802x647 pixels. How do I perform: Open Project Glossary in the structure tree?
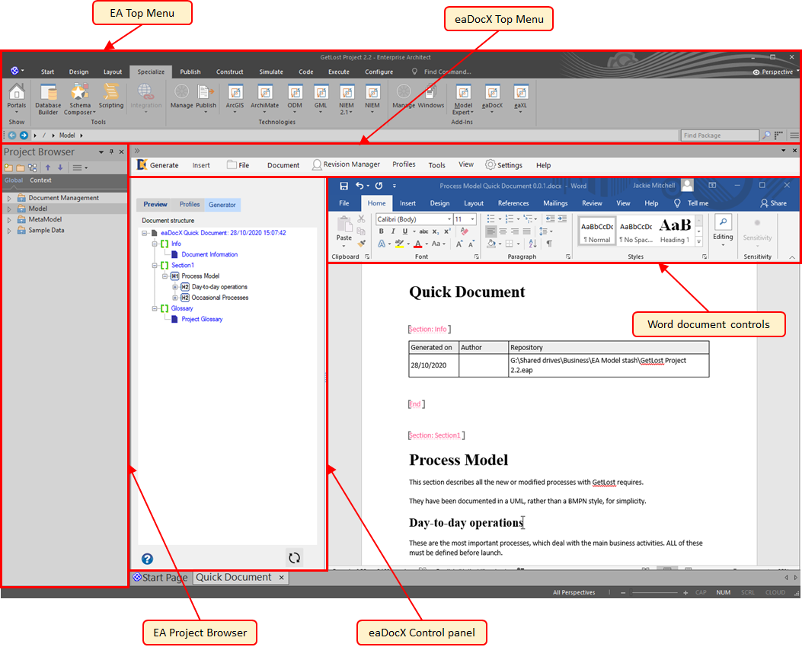[202, 320]
